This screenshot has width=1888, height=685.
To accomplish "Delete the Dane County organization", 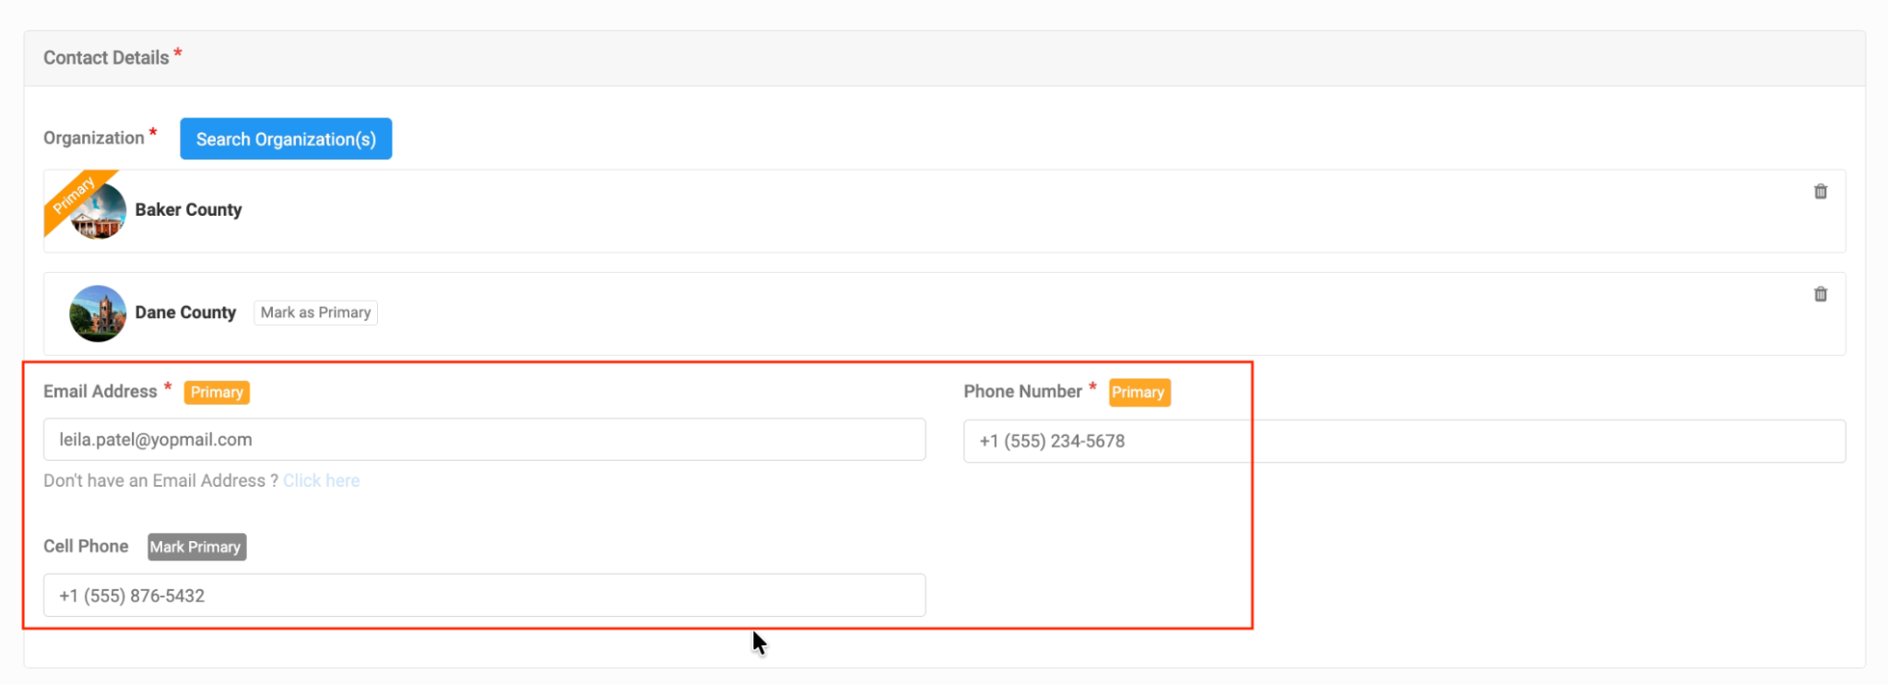I will coord(1820,294).
